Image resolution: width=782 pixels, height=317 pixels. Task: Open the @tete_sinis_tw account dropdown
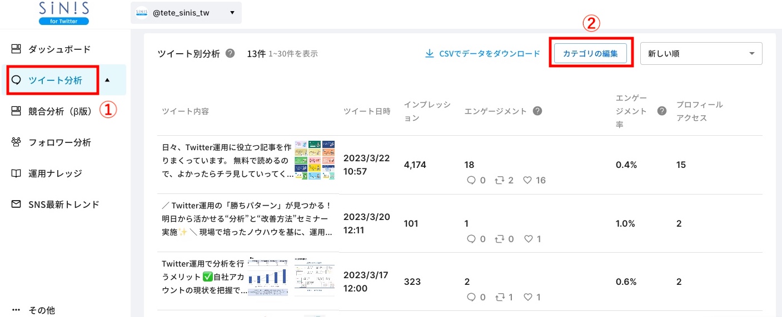[186, 12]
